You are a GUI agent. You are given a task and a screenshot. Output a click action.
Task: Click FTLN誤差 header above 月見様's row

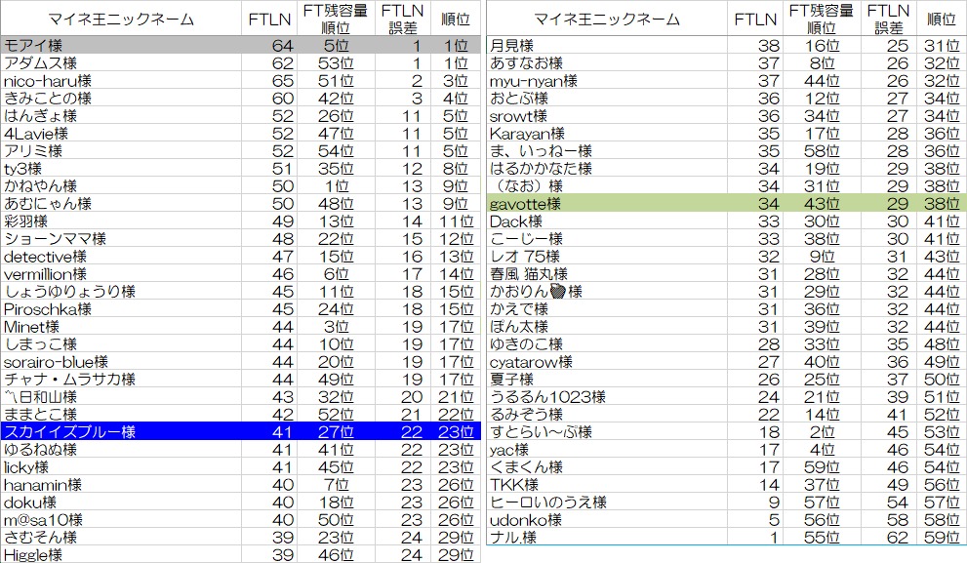pyautogui.click(x=888, y=19)
